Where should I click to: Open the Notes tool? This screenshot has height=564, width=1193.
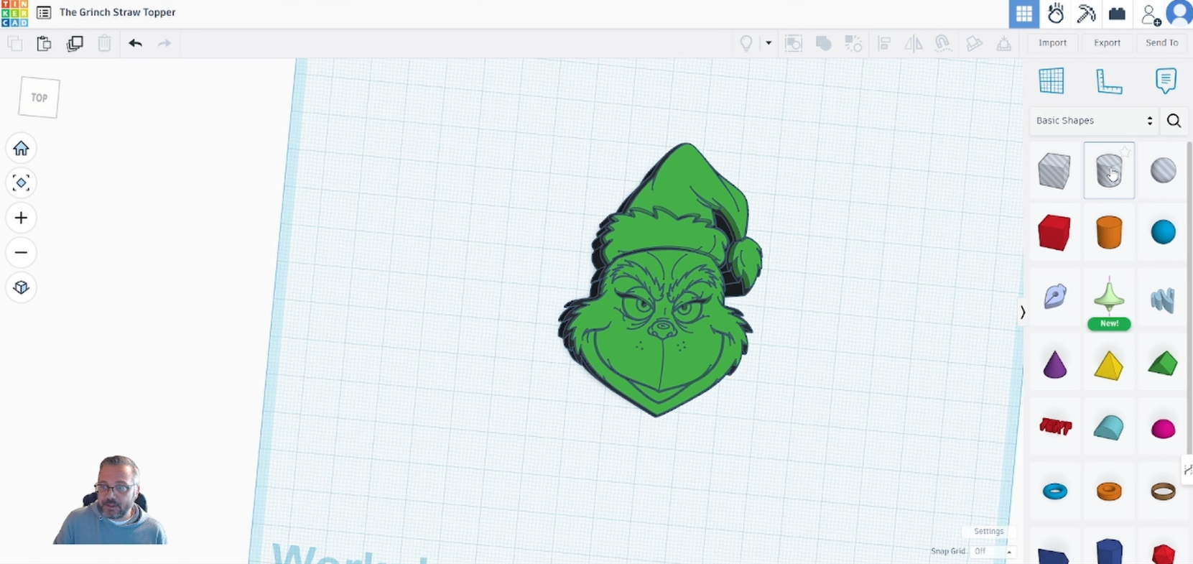1165,81
